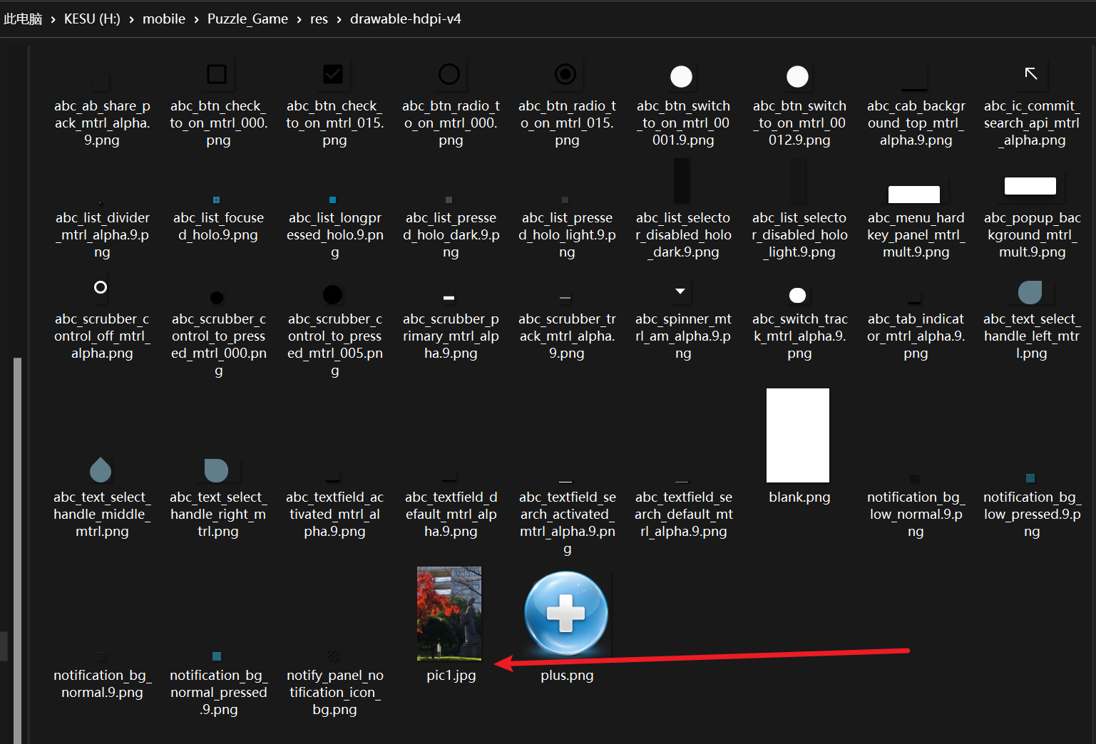Screen dimensions: 1096x744
Task: Select the pic1.jpg photo thumbnail
Action: click(449, 613)
